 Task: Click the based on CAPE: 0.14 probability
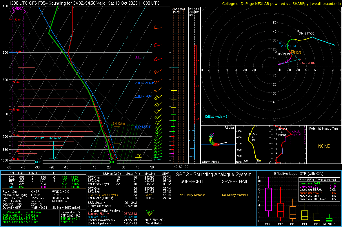click(x=318, y=183)
